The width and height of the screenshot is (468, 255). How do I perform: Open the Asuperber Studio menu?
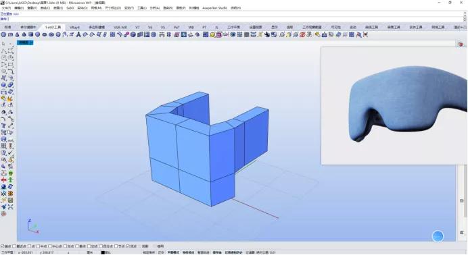[214, 7]
